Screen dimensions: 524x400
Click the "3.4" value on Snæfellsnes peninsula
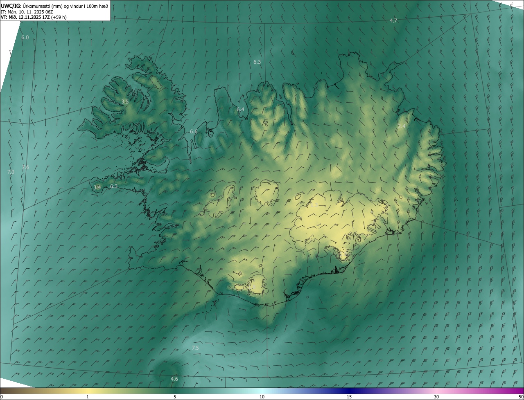[x=97, y=187]
